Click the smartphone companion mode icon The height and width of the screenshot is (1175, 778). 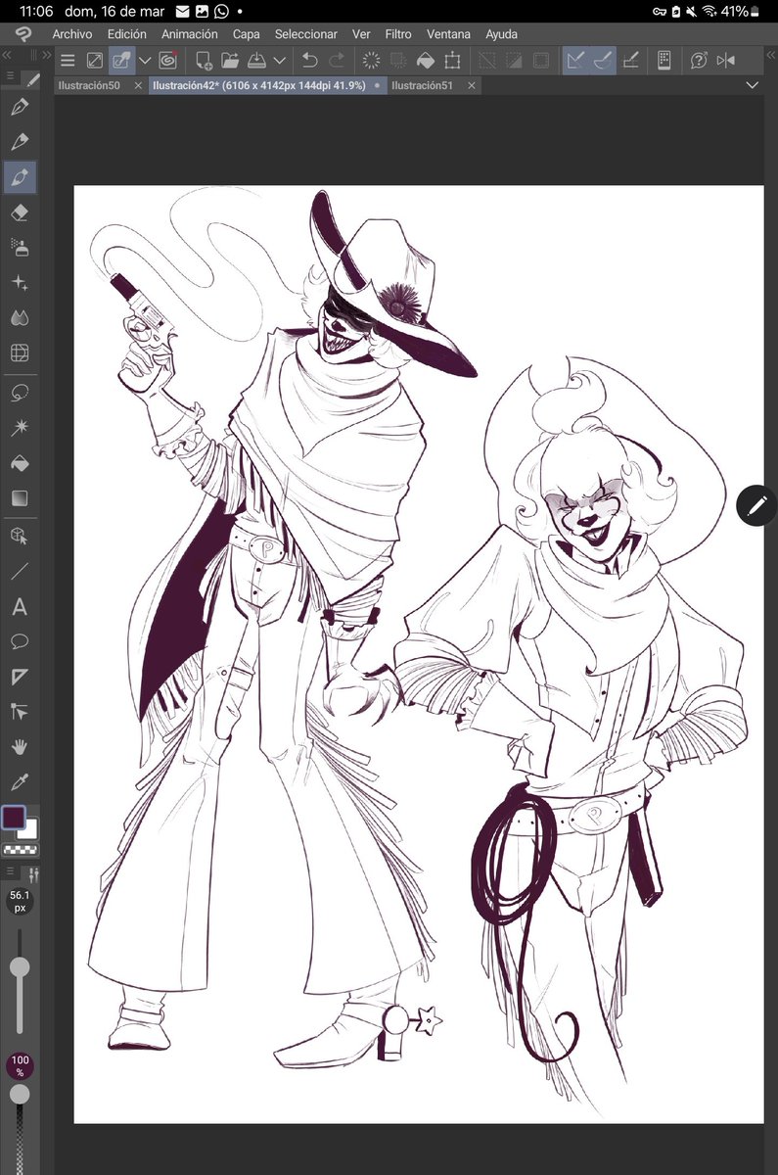click(x=664, y=61)
